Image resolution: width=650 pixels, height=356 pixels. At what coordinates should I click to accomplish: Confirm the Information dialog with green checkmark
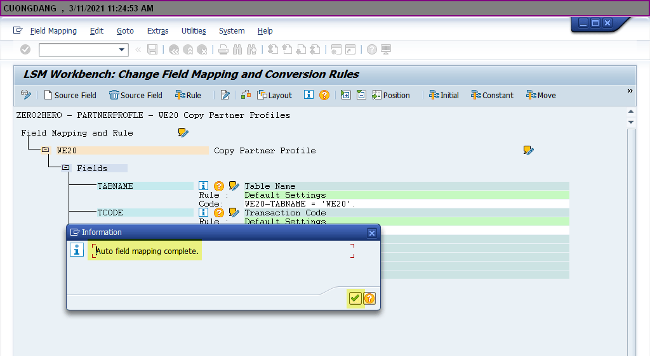click(x=355, y=298)
